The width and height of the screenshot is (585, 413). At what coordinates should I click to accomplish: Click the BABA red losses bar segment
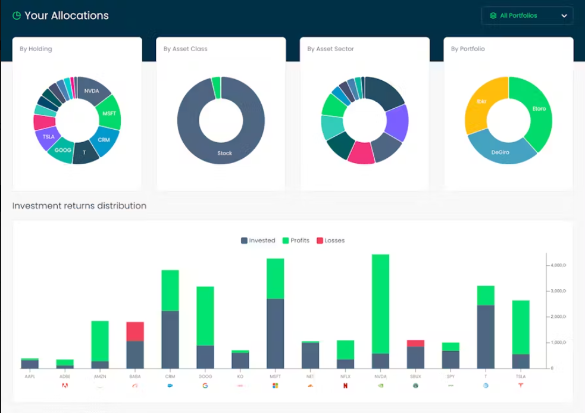click(135, 331)
